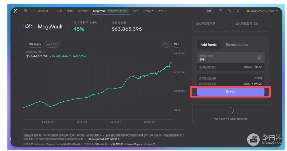Go to the 资产组合 tab

[x=83, y=11]
